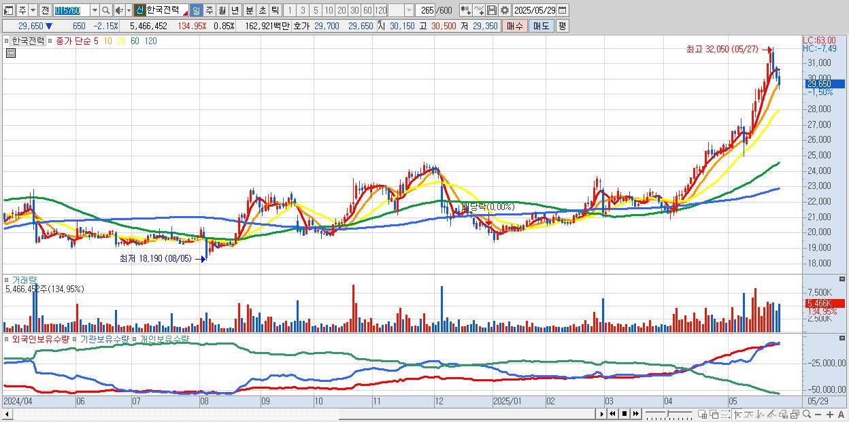Click the dotted-box chart icon in bottom toolbar
The image size is (849, 422).
[725, 414]
